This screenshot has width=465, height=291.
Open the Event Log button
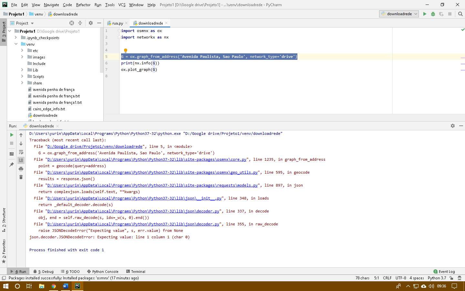tap(444, 272)
